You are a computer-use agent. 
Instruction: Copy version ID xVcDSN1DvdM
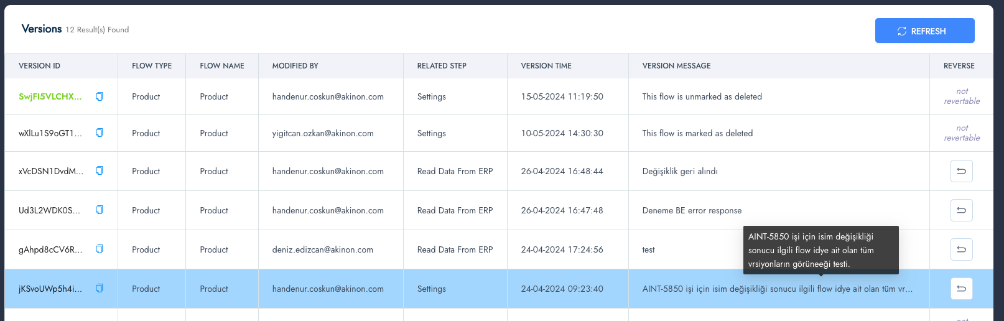100,170
